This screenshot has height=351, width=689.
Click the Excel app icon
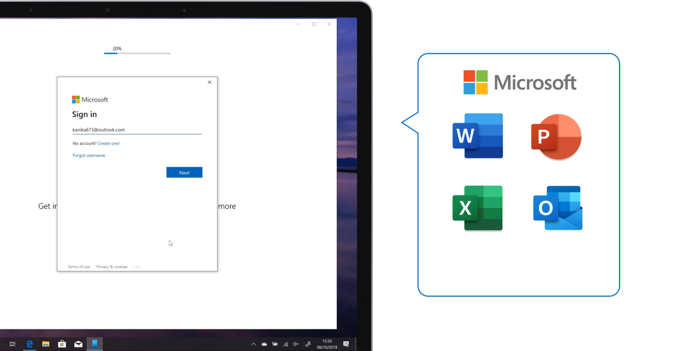(x=478, y=208)
